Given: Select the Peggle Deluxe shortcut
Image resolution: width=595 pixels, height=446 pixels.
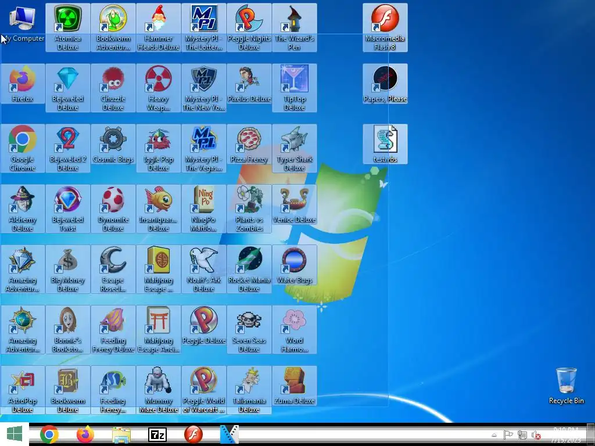Looking at the screenshot, I should [x=204, y=325].
